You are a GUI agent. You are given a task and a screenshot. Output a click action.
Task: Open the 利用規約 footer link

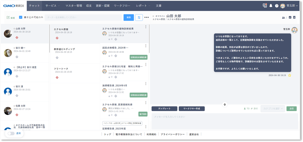151,134
